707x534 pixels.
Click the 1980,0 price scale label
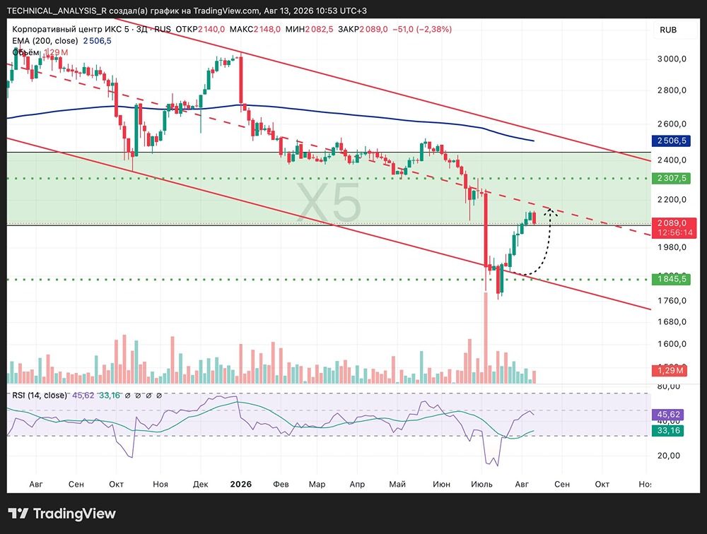pos(672,247)
